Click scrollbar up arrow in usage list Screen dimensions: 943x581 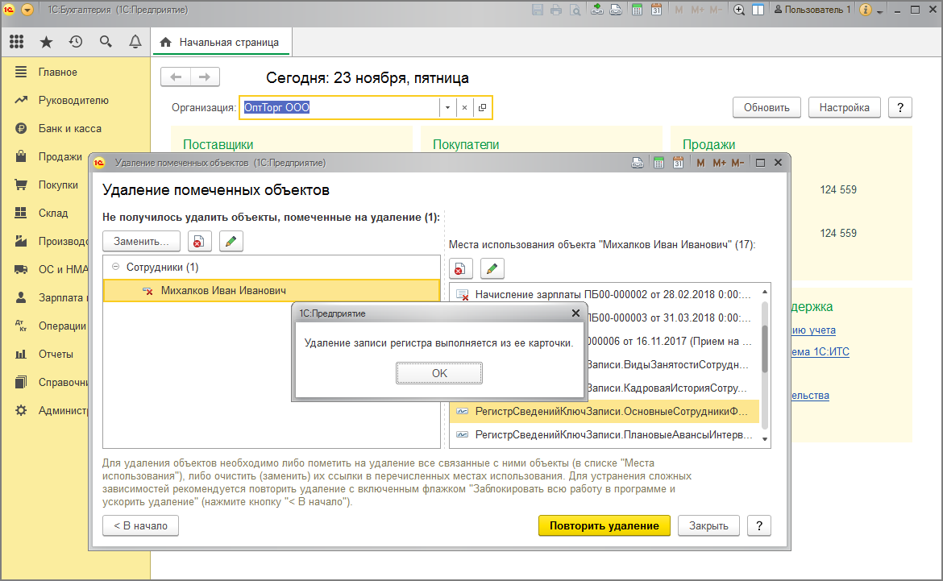765,292
